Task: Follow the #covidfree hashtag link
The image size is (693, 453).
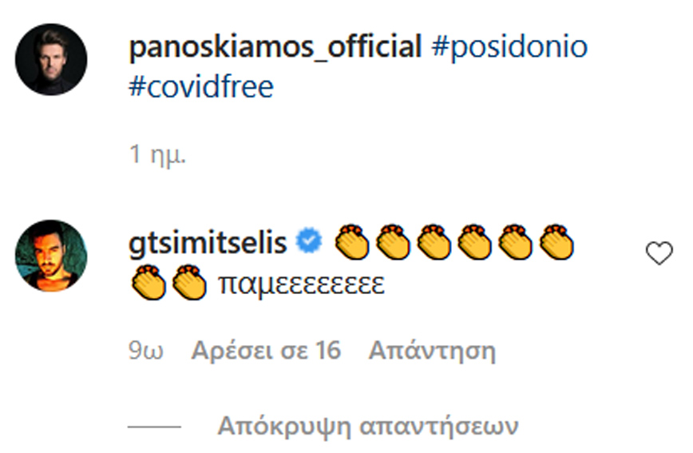Action: [201, 86]
